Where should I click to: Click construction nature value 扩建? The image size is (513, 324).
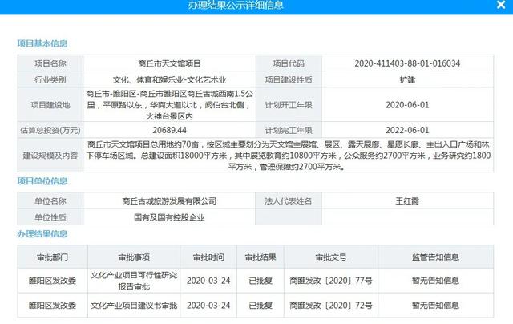[x=407, y=80]
